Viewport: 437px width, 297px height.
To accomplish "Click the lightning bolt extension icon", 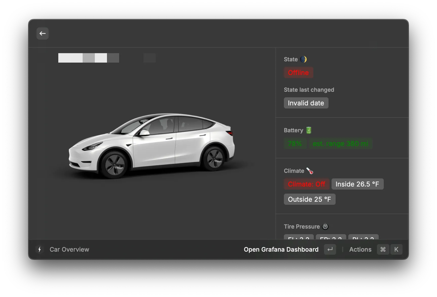I will pos(40,249).
